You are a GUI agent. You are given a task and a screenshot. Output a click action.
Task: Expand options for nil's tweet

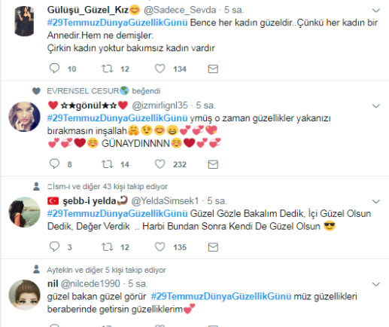375,284
